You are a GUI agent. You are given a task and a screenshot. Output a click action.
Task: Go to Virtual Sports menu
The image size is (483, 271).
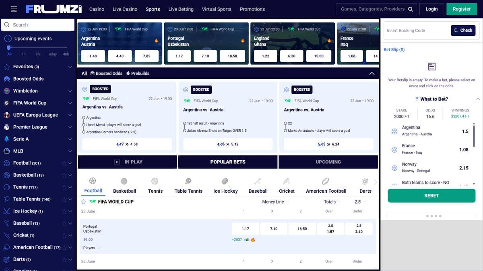(217, 9)
